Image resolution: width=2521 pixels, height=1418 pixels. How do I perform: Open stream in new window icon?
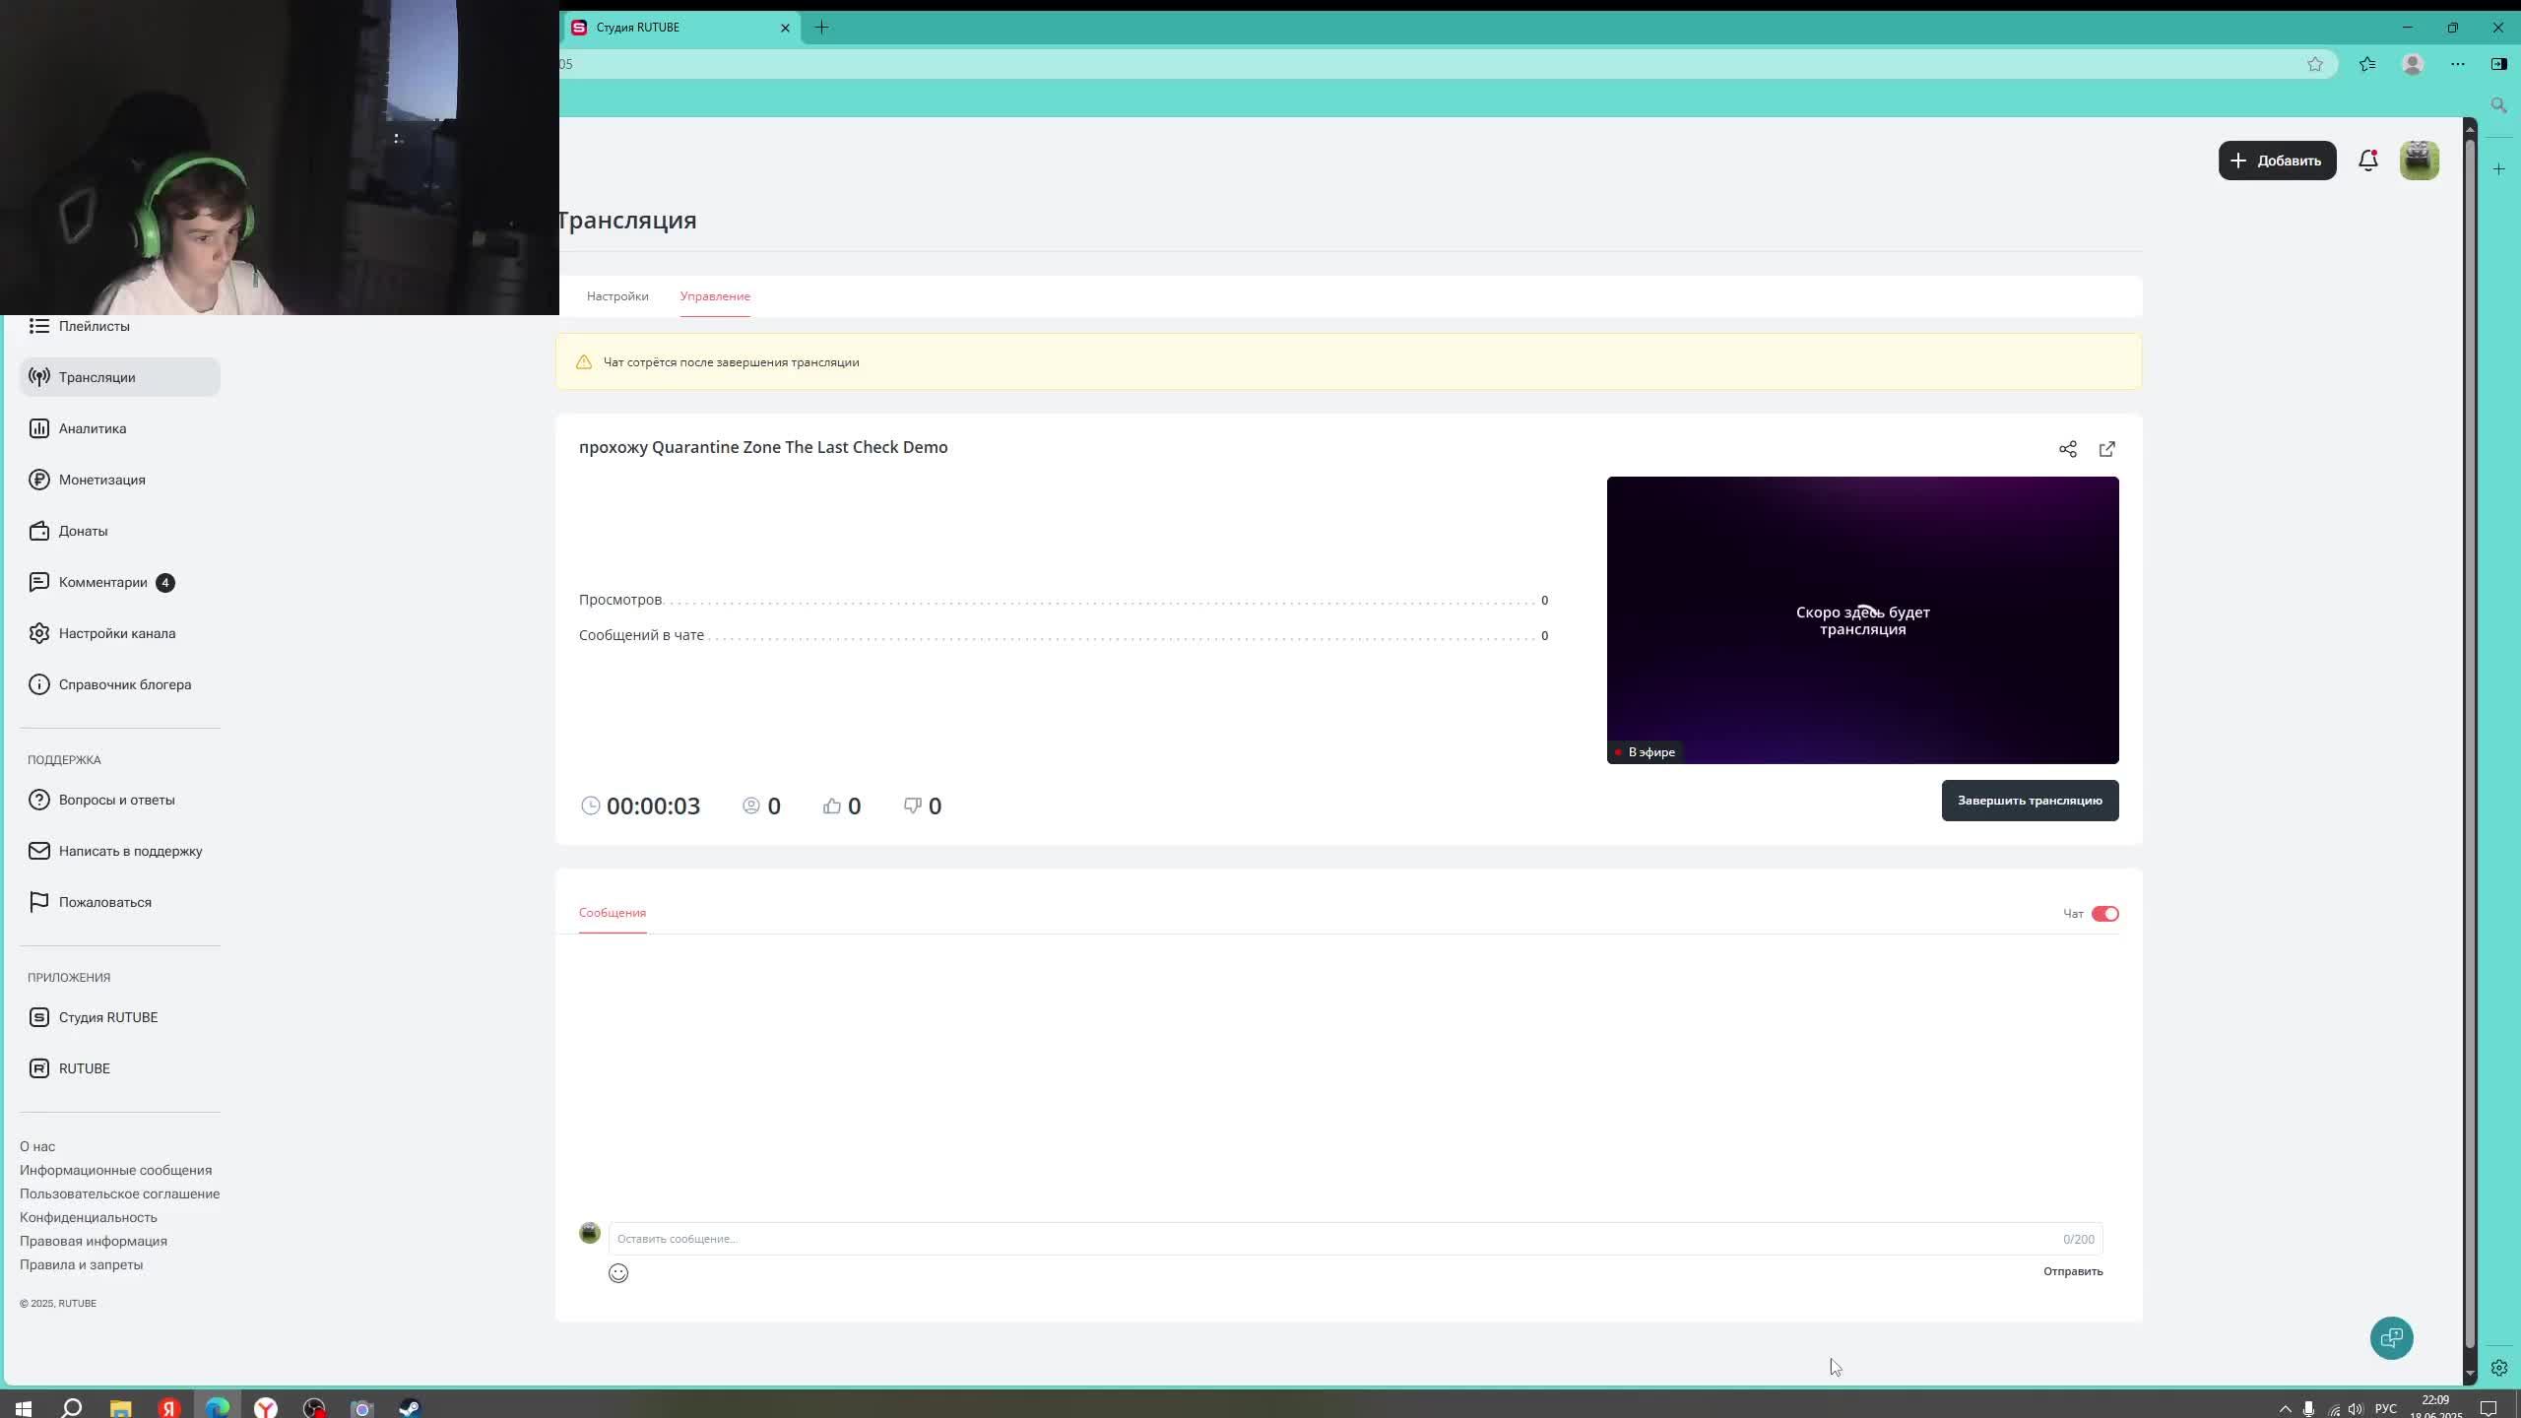click(x=2106, y=449)
